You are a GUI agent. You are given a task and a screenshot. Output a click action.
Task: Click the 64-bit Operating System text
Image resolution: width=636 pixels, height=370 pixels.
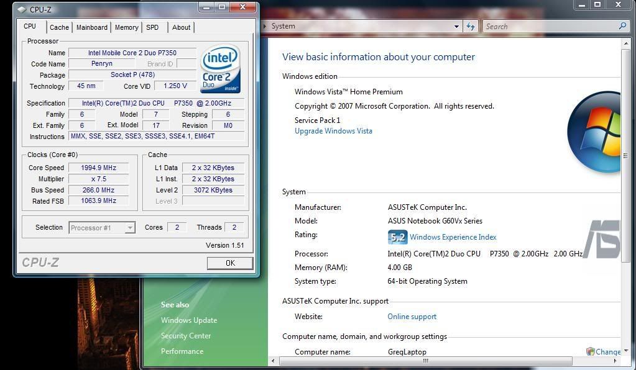tap(427, 281)
